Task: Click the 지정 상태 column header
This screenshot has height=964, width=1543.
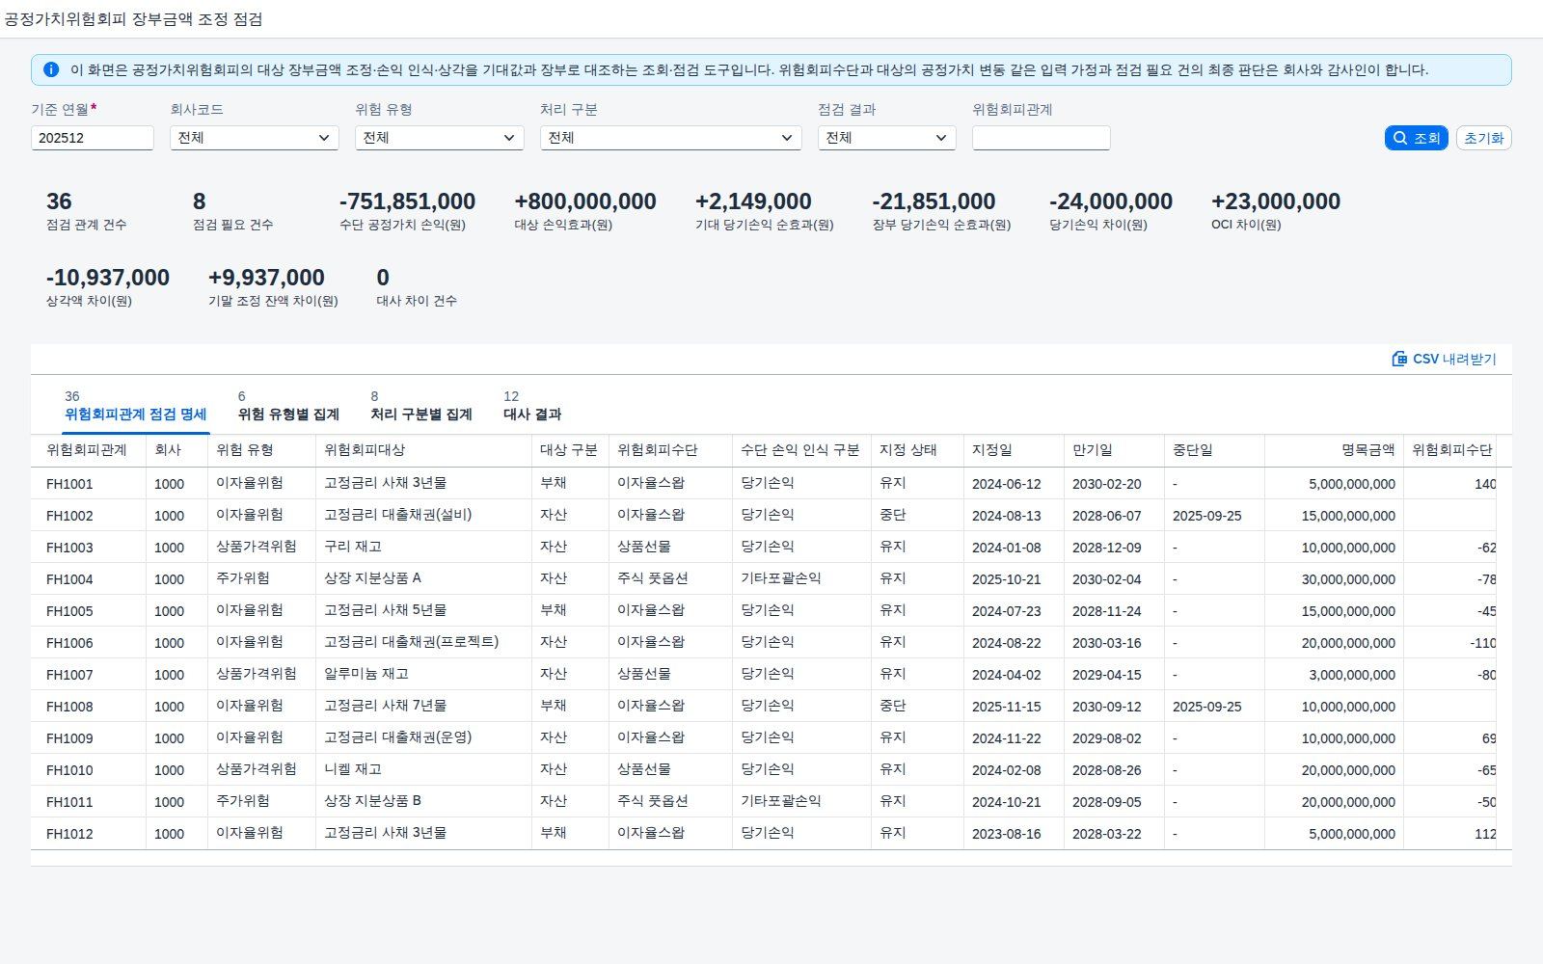Action: 917,450
